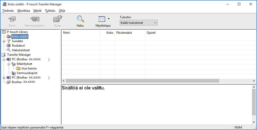Select the Suodata filter item
Viewport: 257px width, 130px height.
point(17,41)
